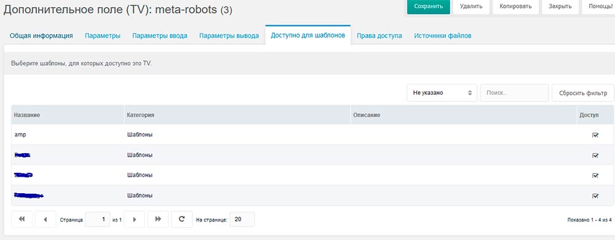Open the 'Не указано' category filter dropdown
The image size is (615, 240).
pos(442,93)
